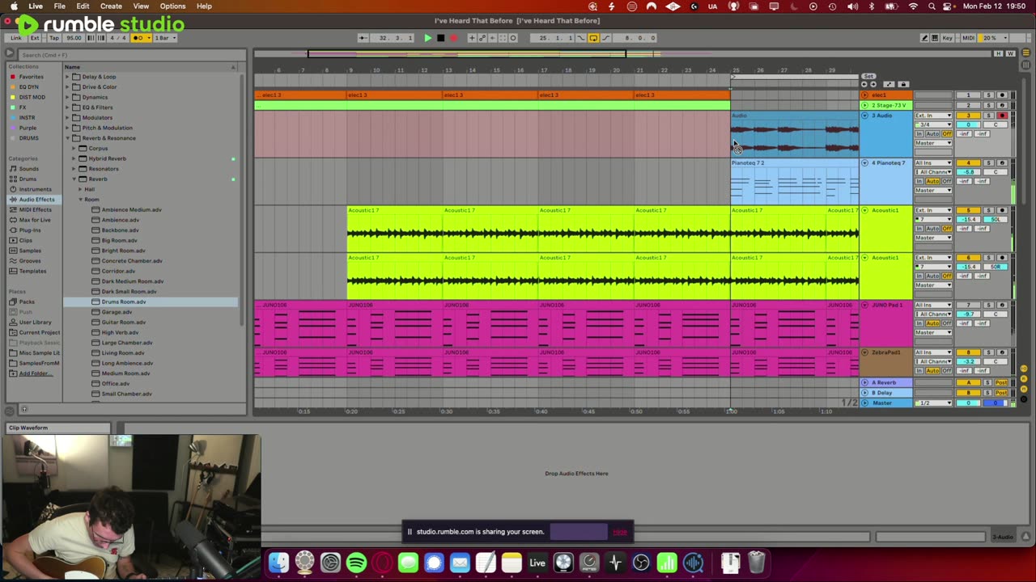Toggle track activator 7 for JUNO Pad 1
1036x582 pixels.
969,305
